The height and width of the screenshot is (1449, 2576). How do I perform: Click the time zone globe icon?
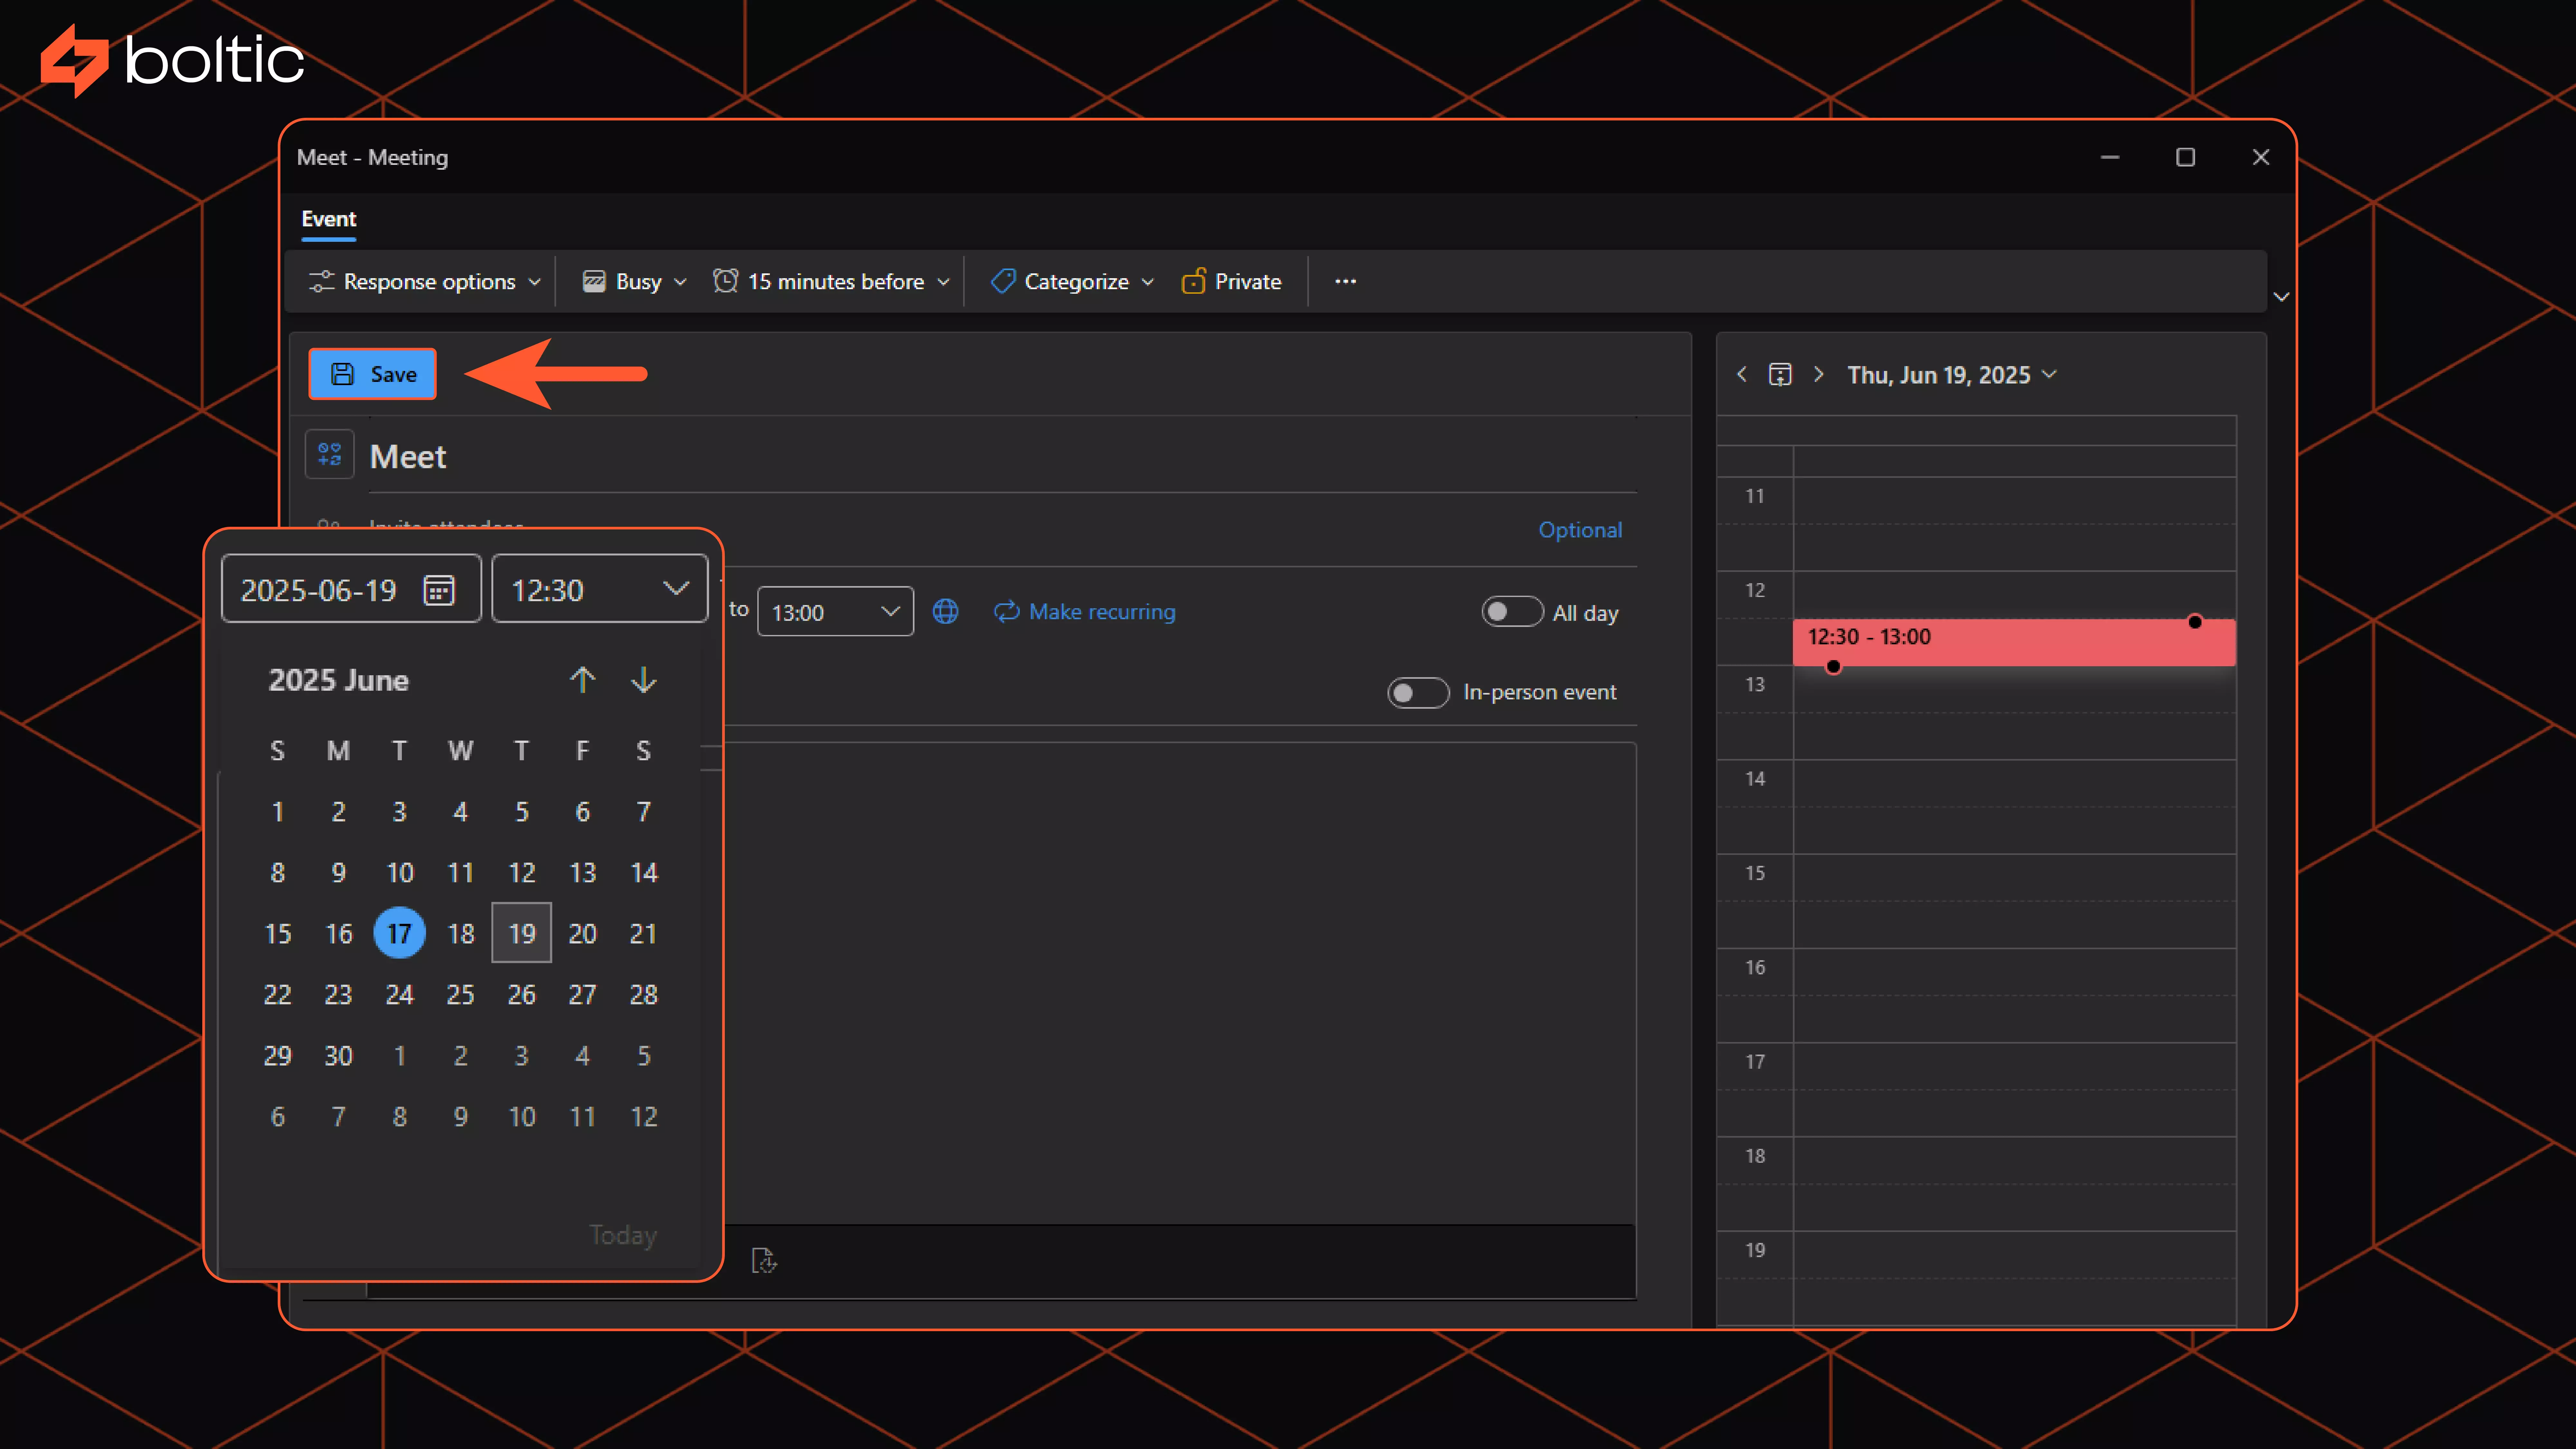click(x=945, y=611)
